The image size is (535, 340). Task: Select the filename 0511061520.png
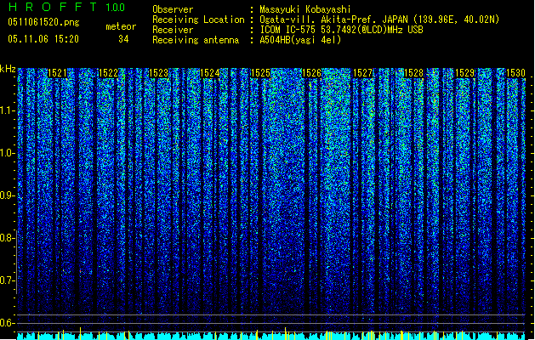coord(43,22)
